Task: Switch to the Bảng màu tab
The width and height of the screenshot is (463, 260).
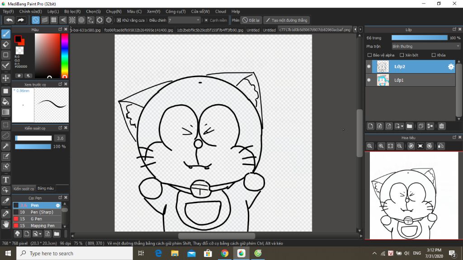Action: pyautogui.click(x=46, y=188)
